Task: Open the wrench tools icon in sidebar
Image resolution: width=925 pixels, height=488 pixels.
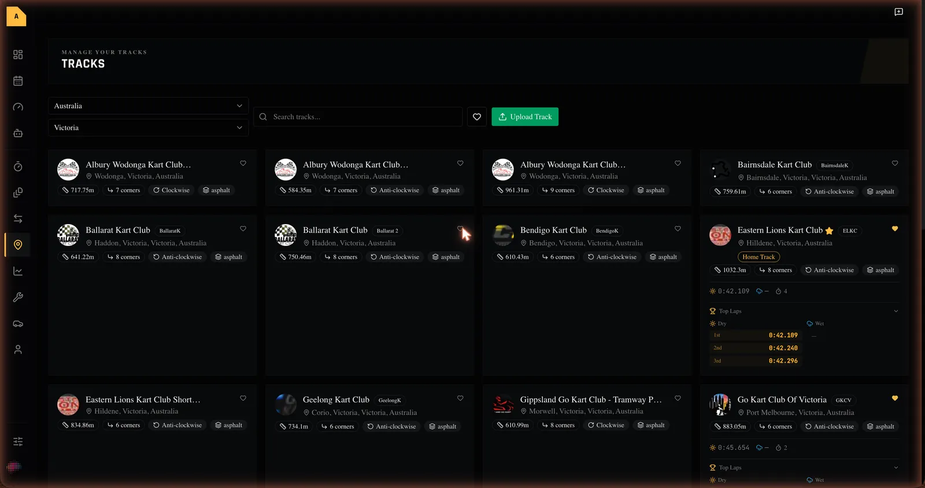Action: (18, 297)
